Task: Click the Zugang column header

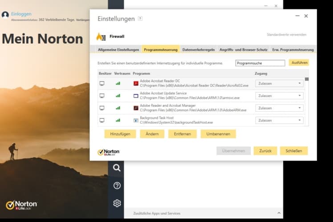Action: 261,73
